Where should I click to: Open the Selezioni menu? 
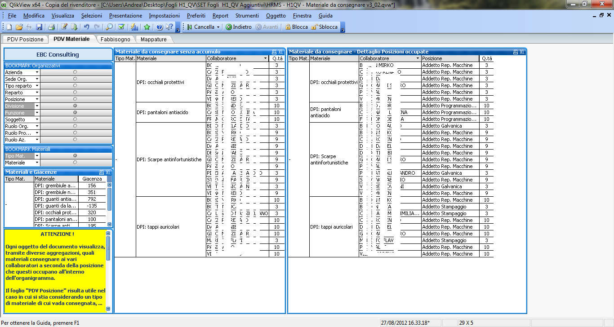[x=91, y=15]
